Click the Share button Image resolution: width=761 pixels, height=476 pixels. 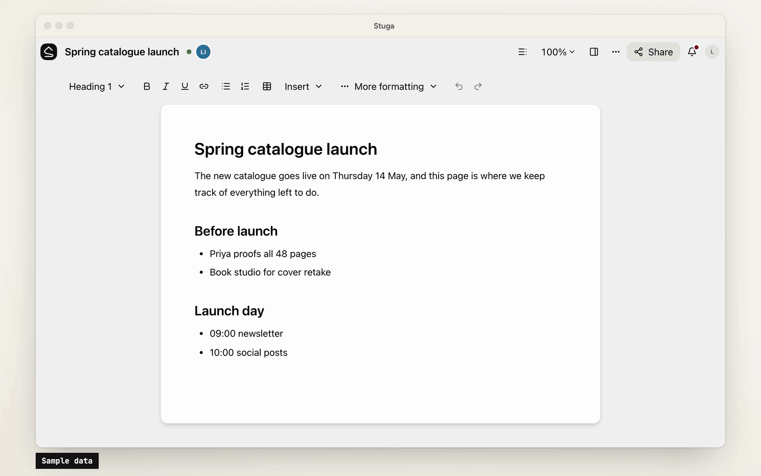pos(653,52)
